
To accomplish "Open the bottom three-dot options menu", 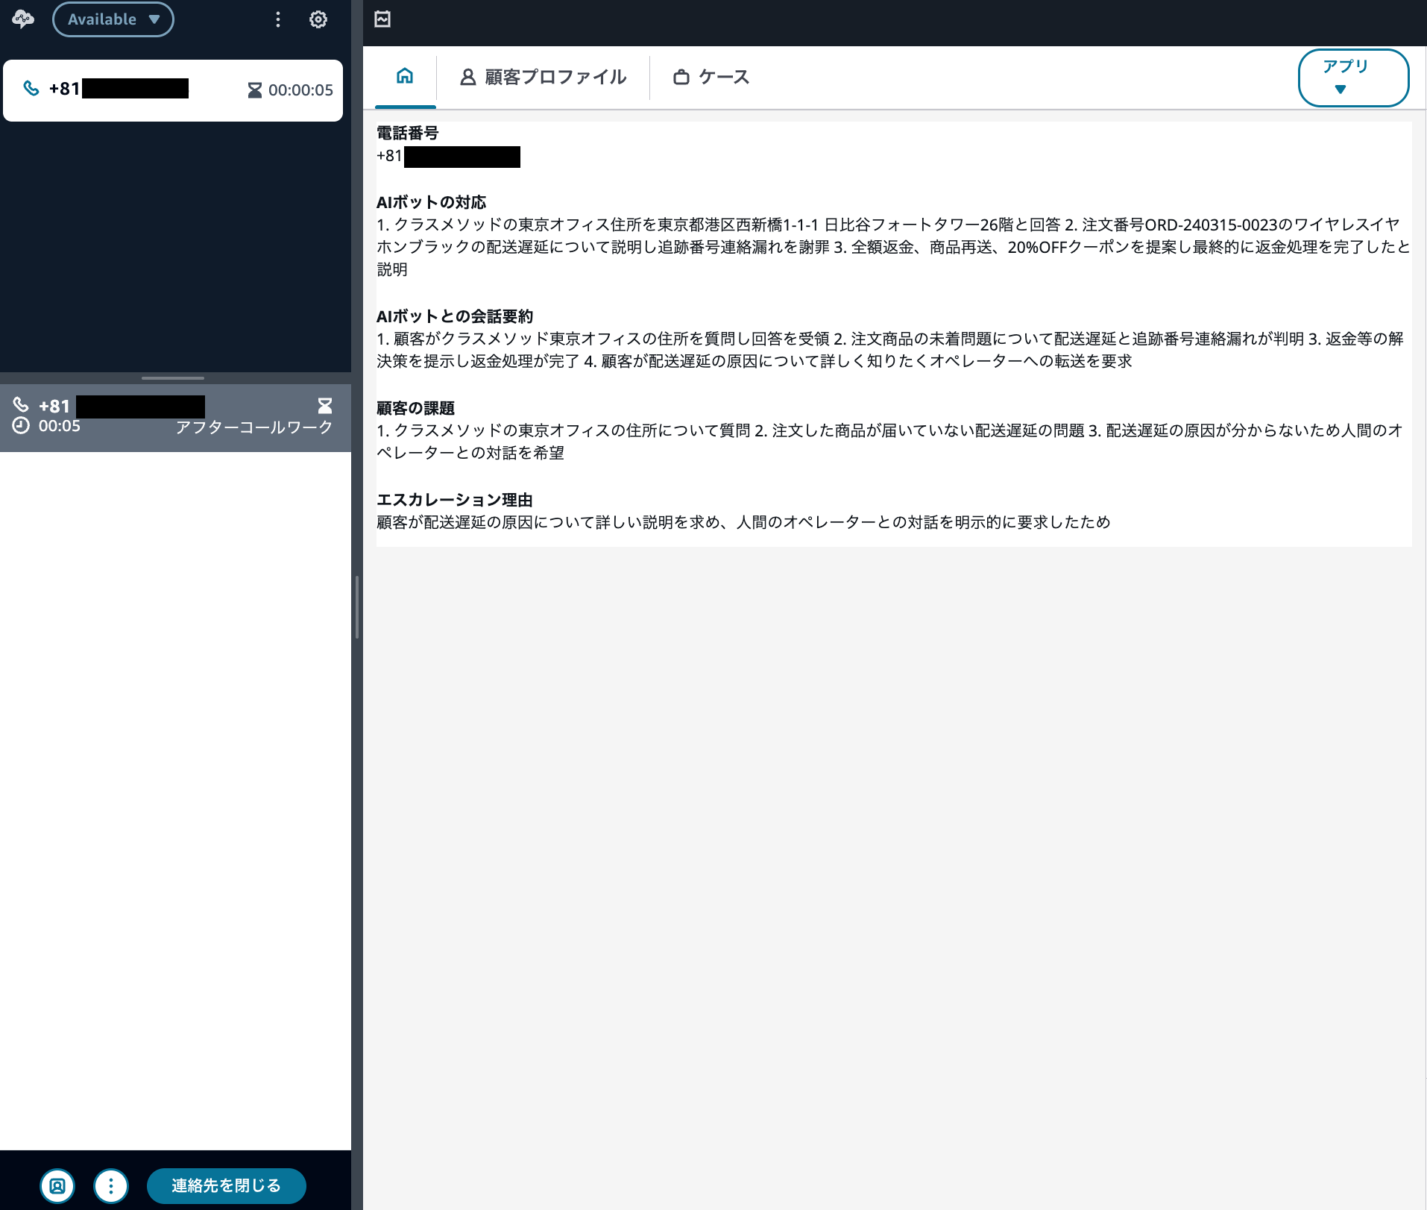I will (x=111, y=1185).
